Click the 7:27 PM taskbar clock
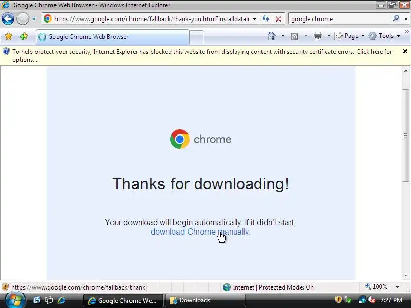 [391, 300]
